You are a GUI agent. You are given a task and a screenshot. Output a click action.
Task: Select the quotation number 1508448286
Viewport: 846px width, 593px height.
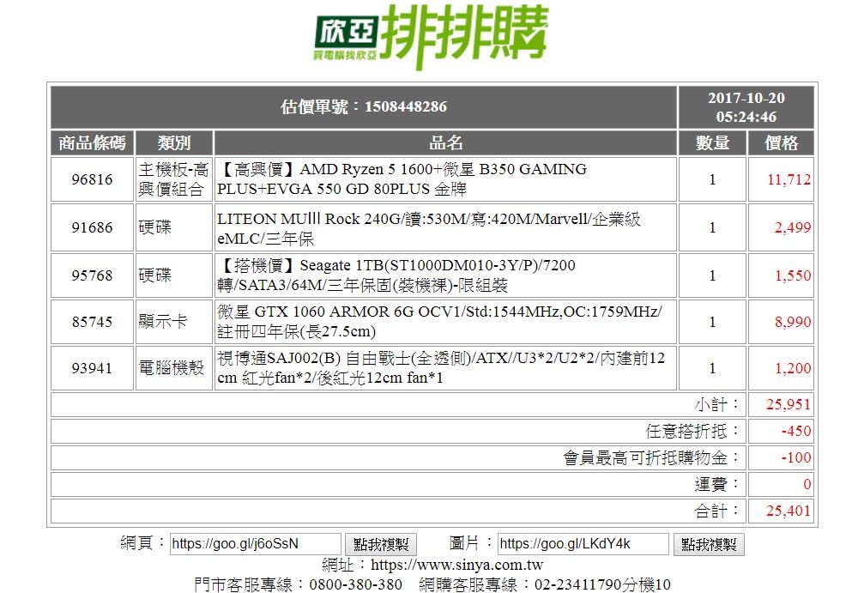(406, 106)
